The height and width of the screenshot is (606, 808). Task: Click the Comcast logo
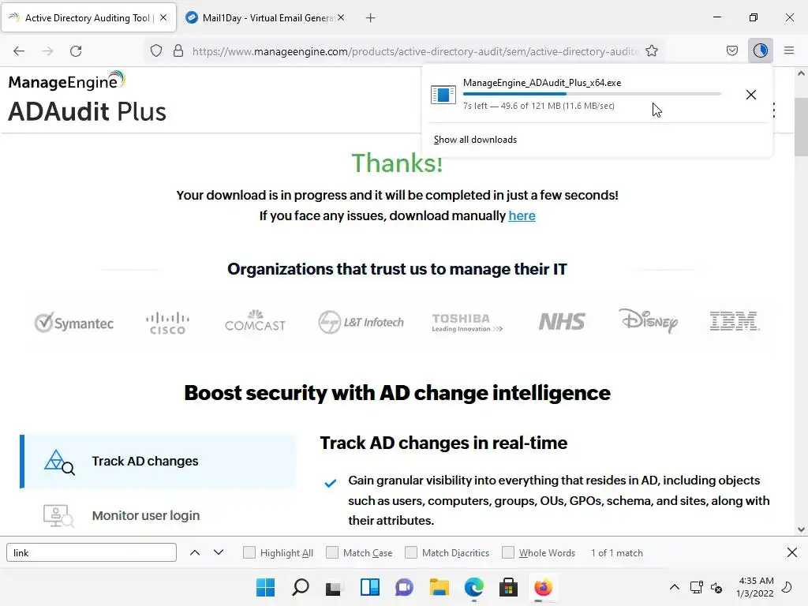tap(255, 321)
